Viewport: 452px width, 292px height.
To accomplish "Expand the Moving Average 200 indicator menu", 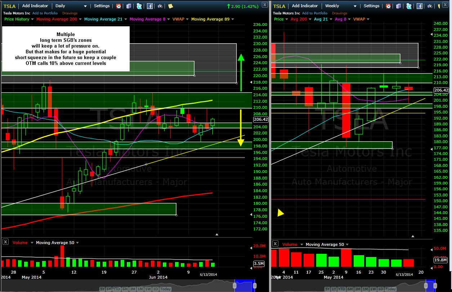I will tap(80, 19).
